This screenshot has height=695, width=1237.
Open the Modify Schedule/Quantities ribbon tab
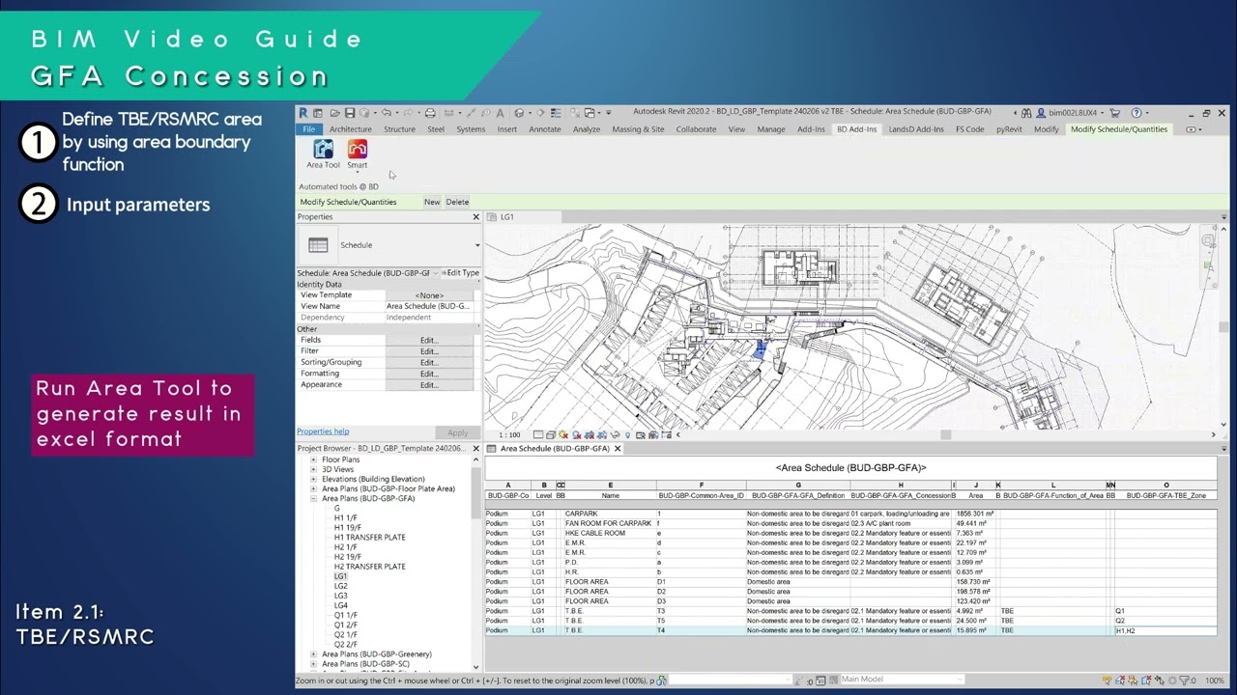(x=1119, y=129)
